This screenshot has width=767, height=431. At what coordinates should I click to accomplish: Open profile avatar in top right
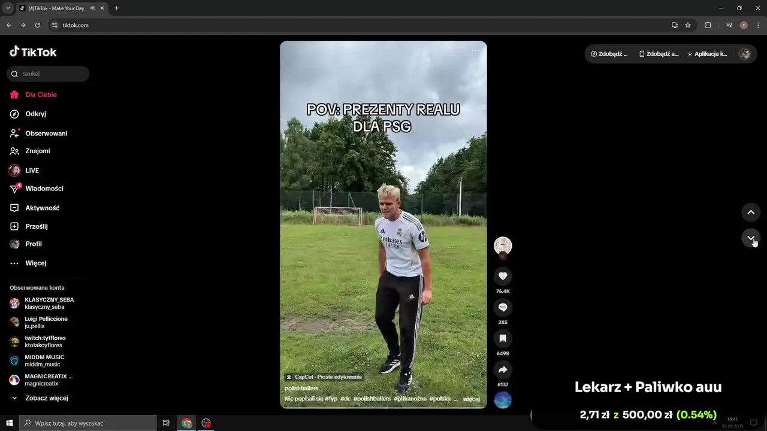coord(744,54)
